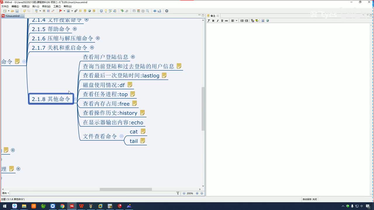This screenshot has width=374, height=210.
Task: Select the 在显示器输出内容:echo topic
Action: pyautogui.click(x=113, y=123)
